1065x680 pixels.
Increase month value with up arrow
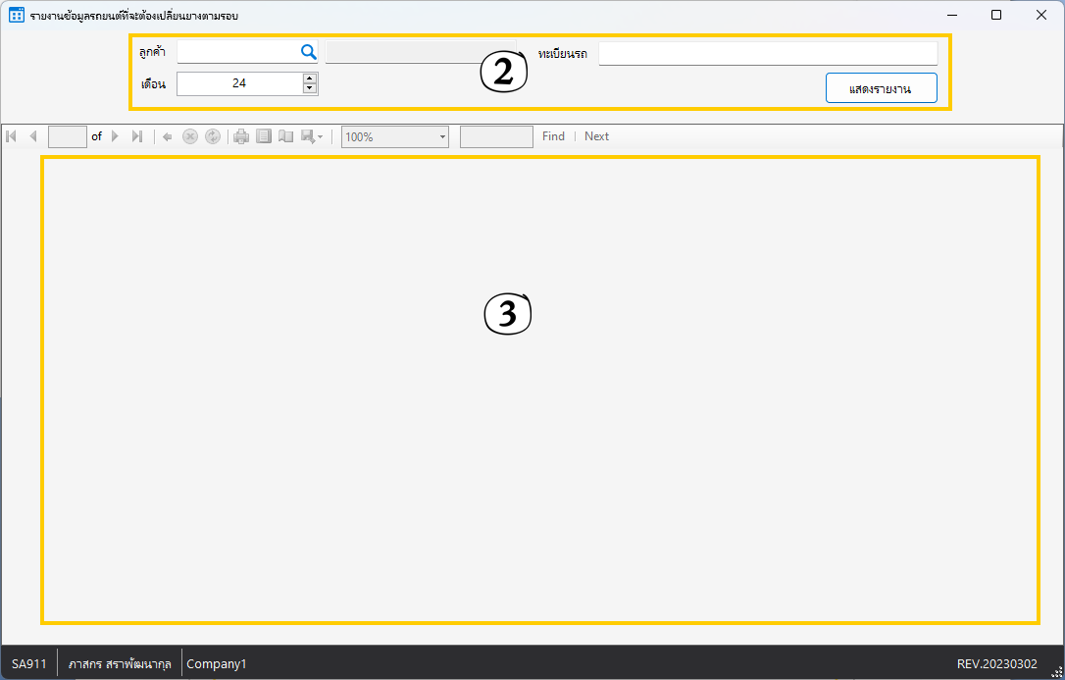[x=310, y=78]
